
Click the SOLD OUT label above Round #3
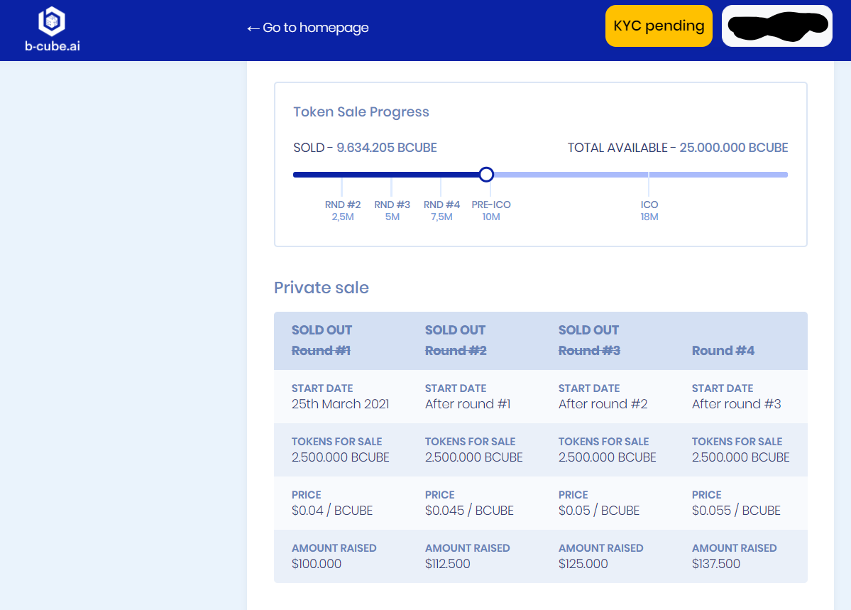(x=588, y=330)
